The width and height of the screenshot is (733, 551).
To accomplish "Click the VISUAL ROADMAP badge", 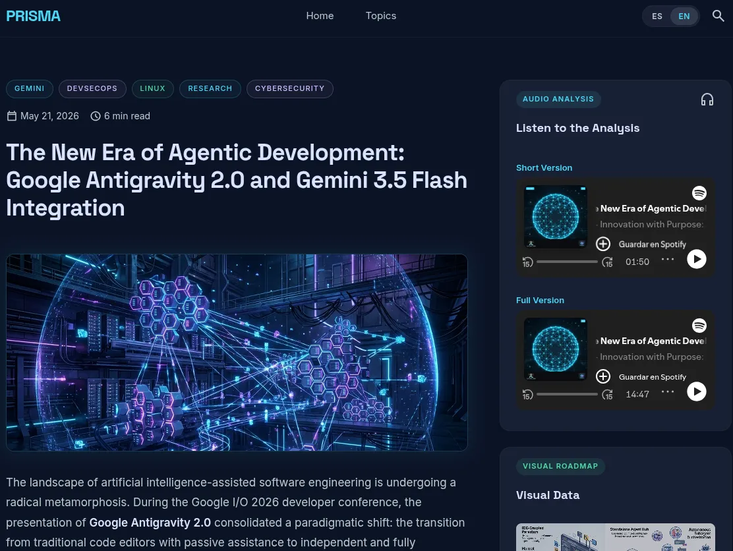I will 560,466.
